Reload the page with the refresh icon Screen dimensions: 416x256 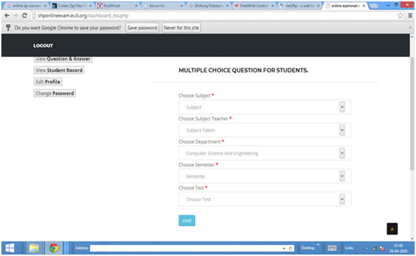click(x=23, y=16)
